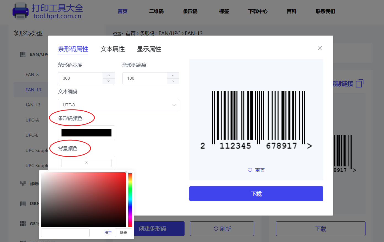This screenshot has width=384, height=242.
Task: Decrease barcode width with down arrow
Action: click(109, 81)
